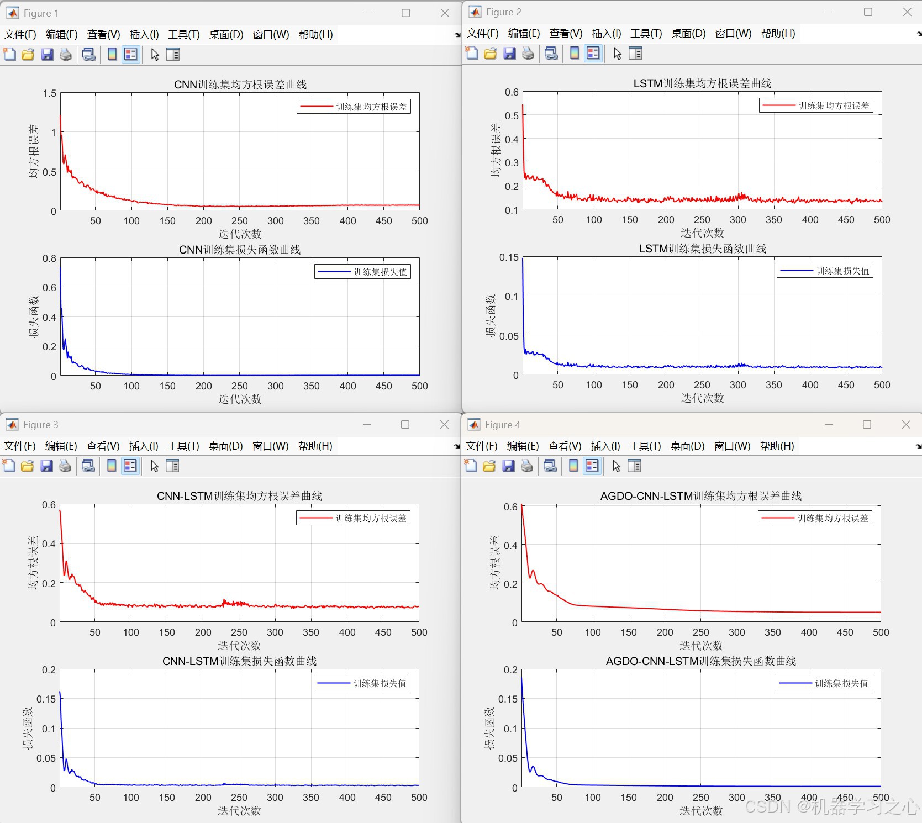This screenshot has width=922, height=823.
Task: Click 训练集损失值 legend in CNN-LSTM loss plot
Action: (x=362, y=683)
